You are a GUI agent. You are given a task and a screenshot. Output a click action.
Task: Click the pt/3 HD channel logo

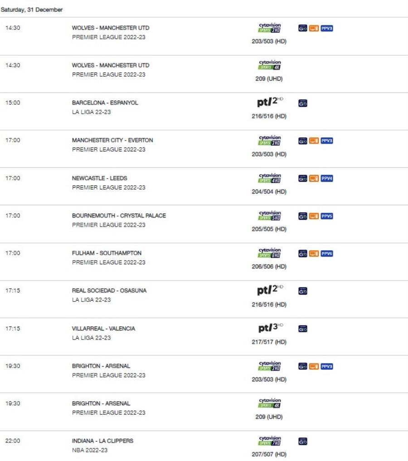269,328
